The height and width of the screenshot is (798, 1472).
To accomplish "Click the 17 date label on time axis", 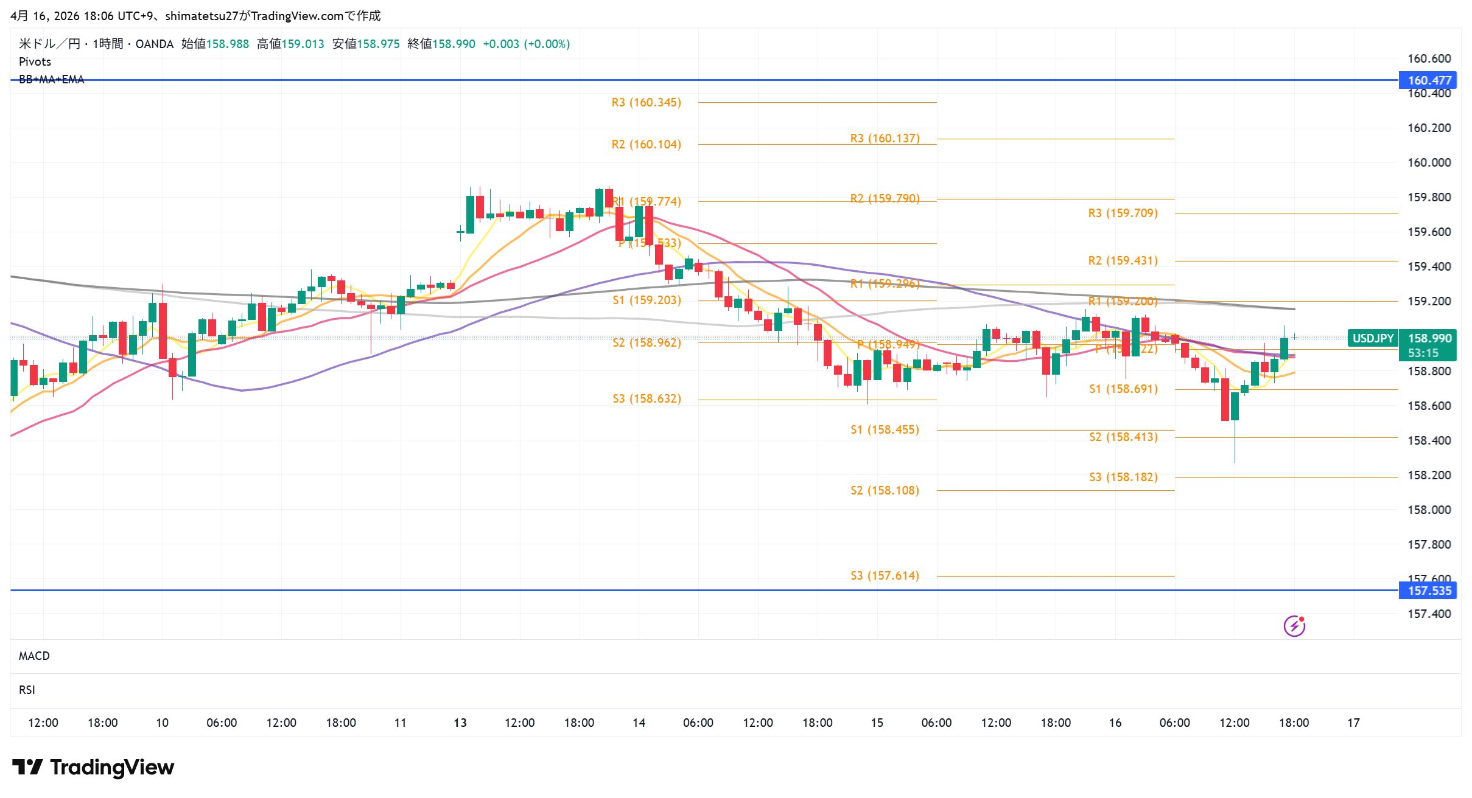I will pos(1353,723).
